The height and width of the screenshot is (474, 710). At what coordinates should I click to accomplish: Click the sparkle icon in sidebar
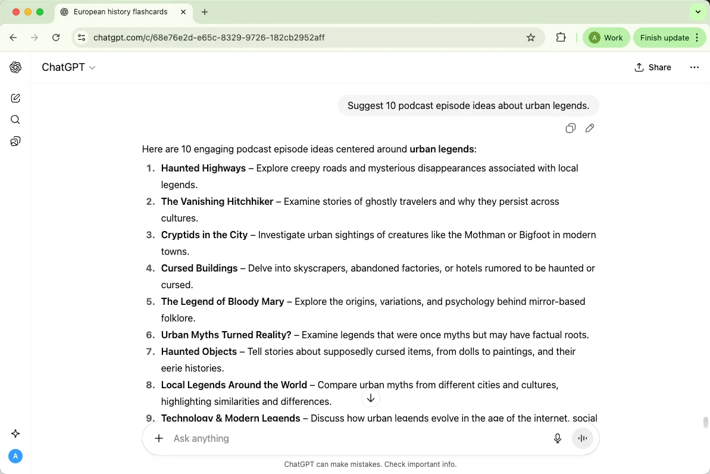pos(15,434)
